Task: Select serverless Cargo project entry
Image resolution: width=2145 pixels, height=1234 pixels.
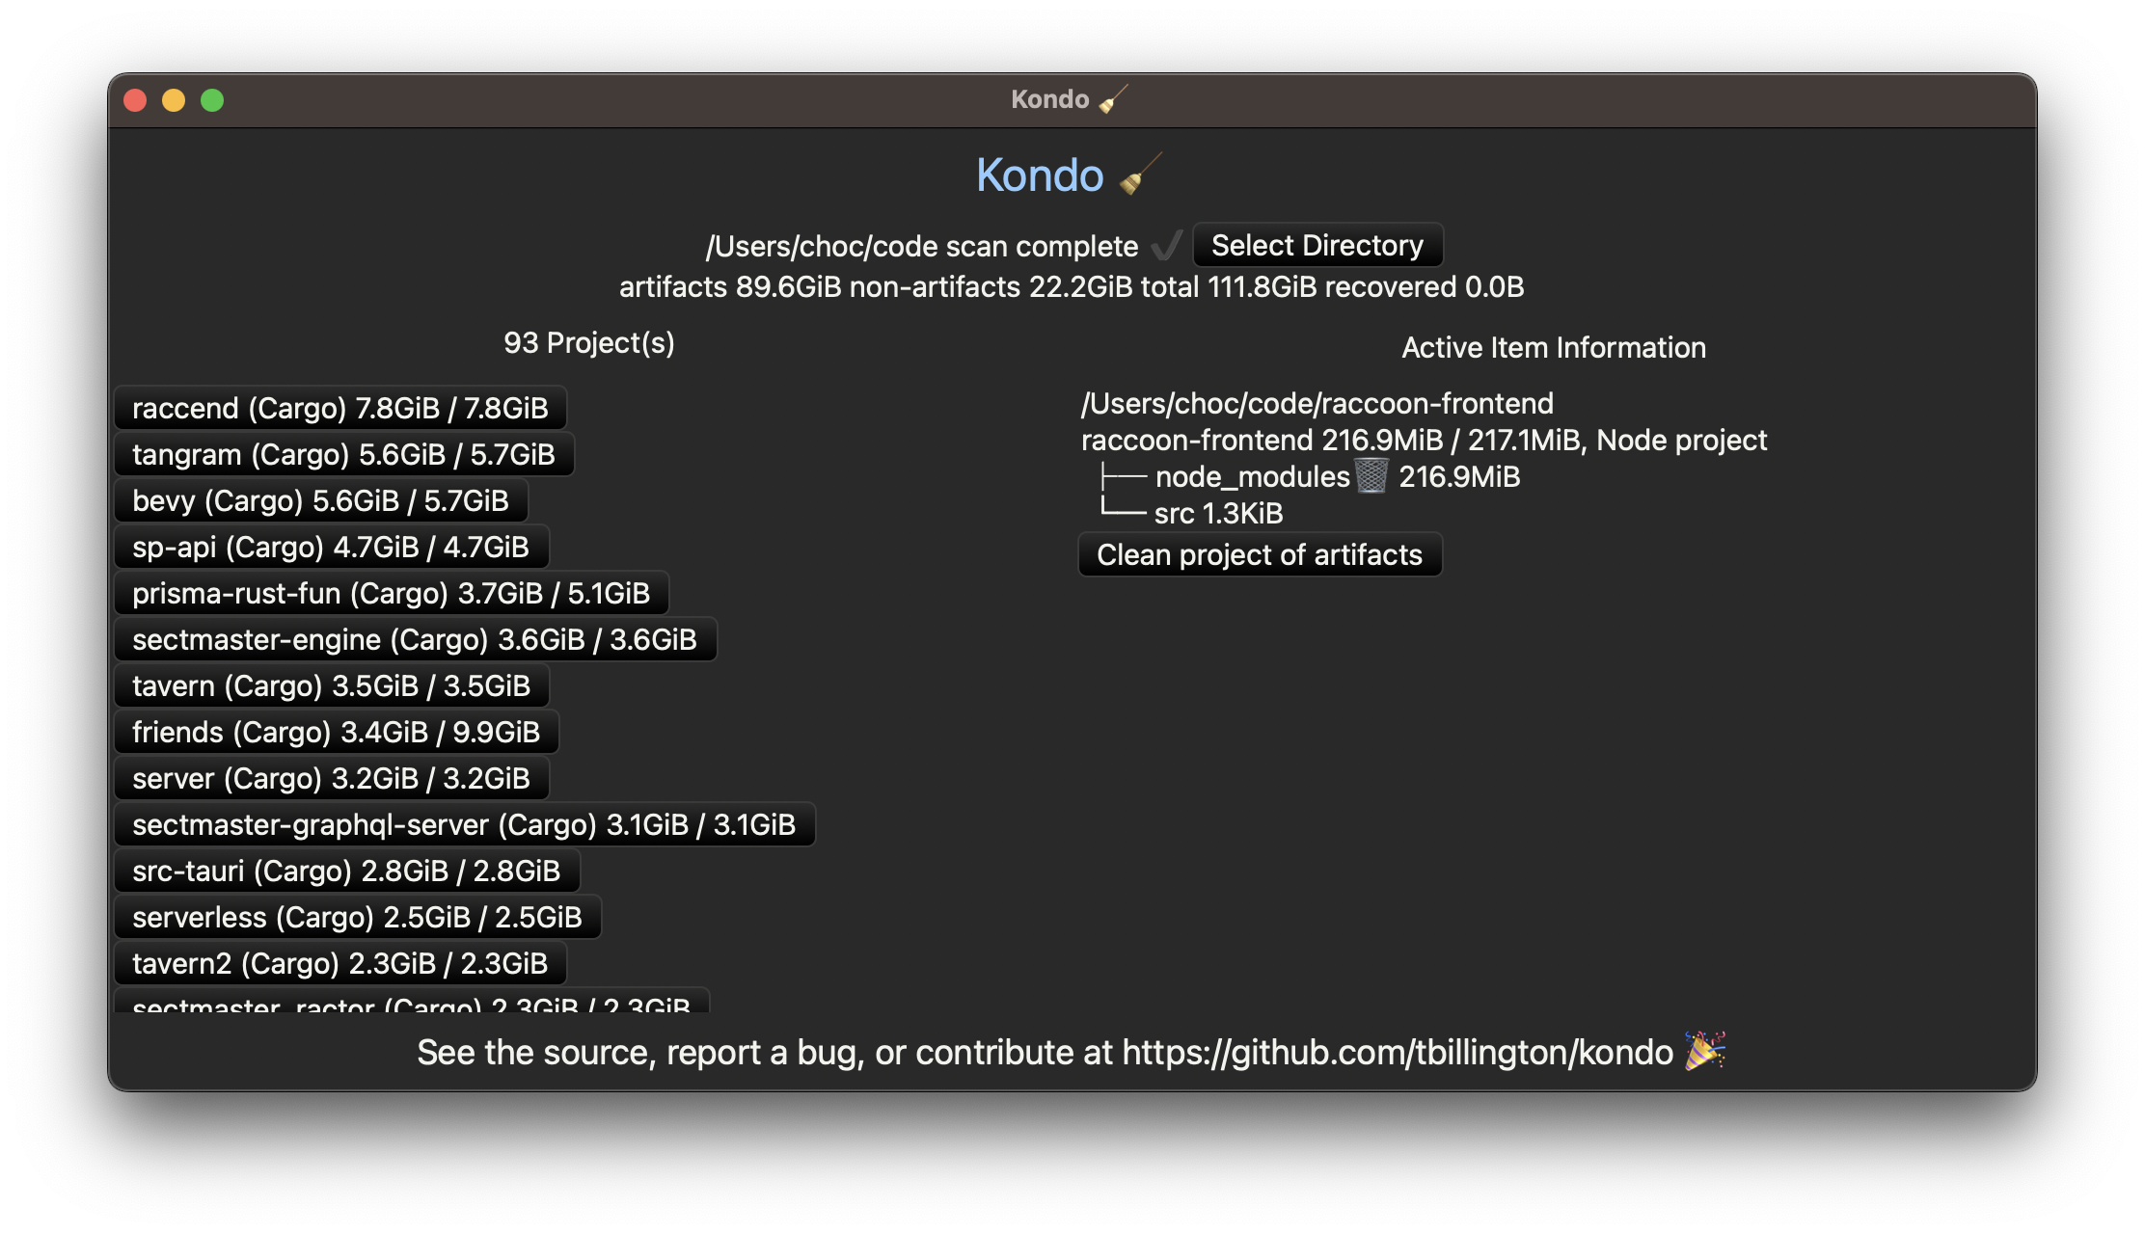Action: tap(357, 916)
